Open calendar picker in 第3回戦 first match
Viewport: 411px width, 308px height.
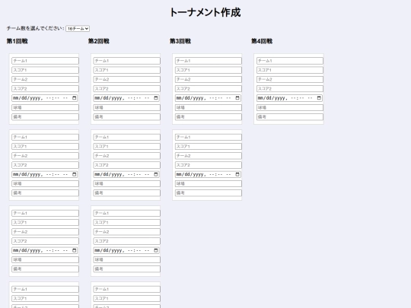[237, 98]
